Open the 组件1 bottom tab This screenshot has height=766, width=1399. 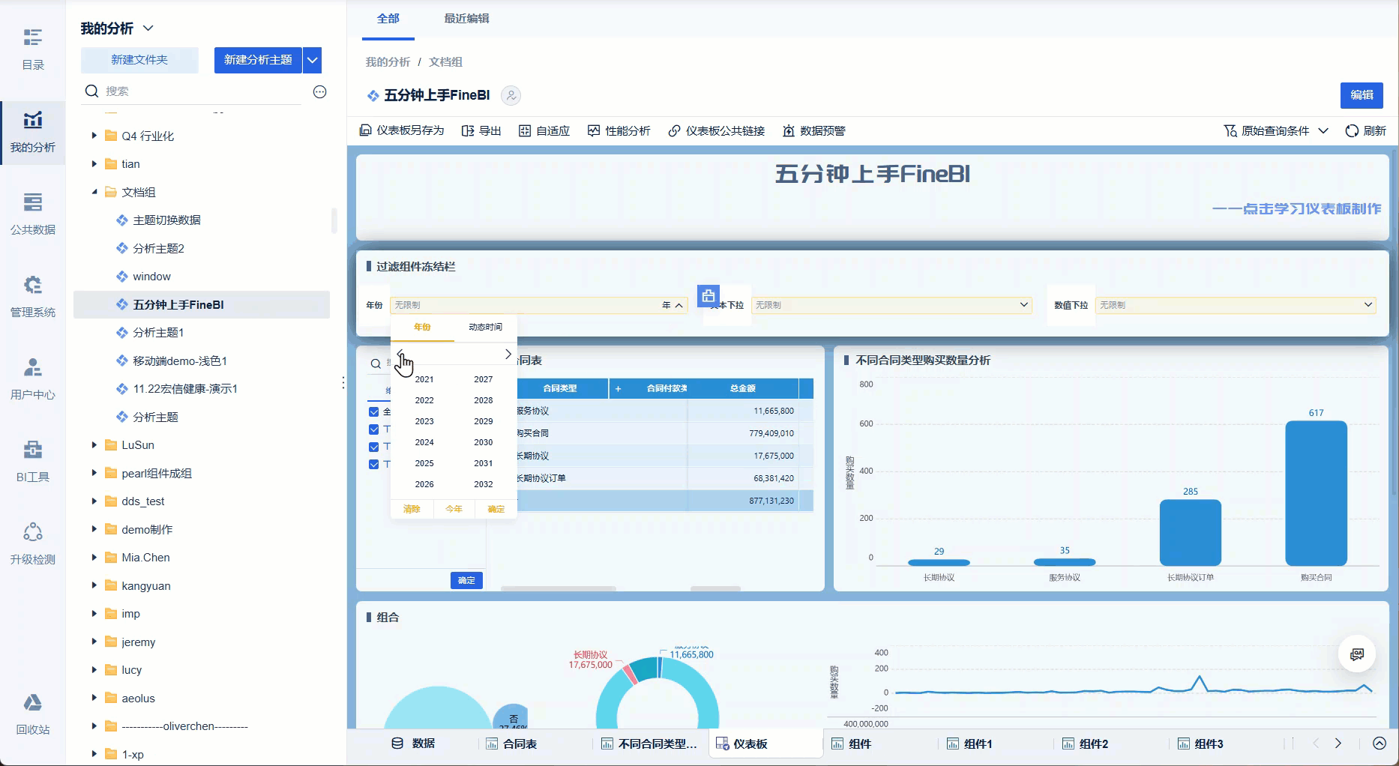pos(969,744)
